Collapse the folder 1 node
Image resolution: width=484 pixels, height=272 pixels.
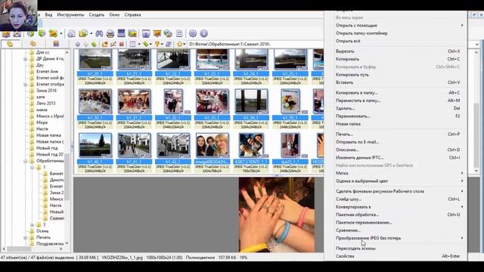[x=32, y=167]
